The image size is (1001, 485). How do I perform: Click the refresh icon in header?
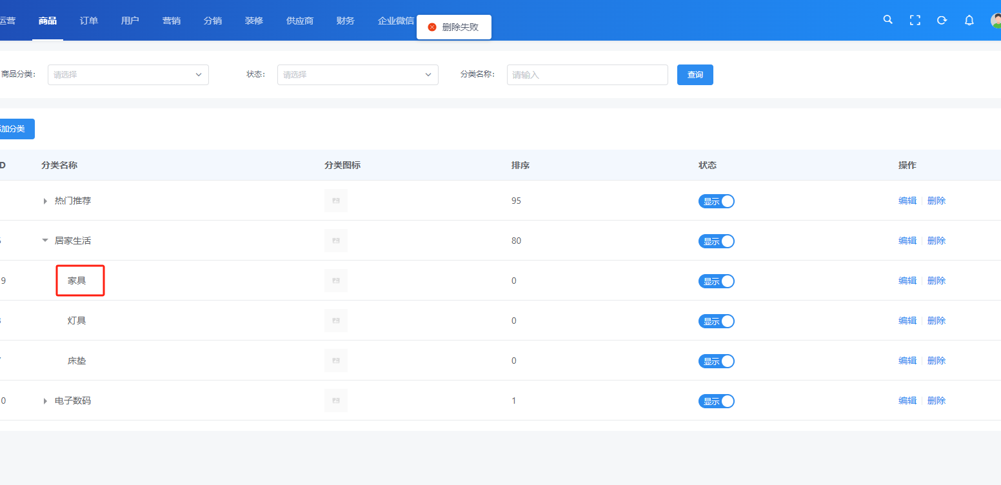[x=942, y=20]
